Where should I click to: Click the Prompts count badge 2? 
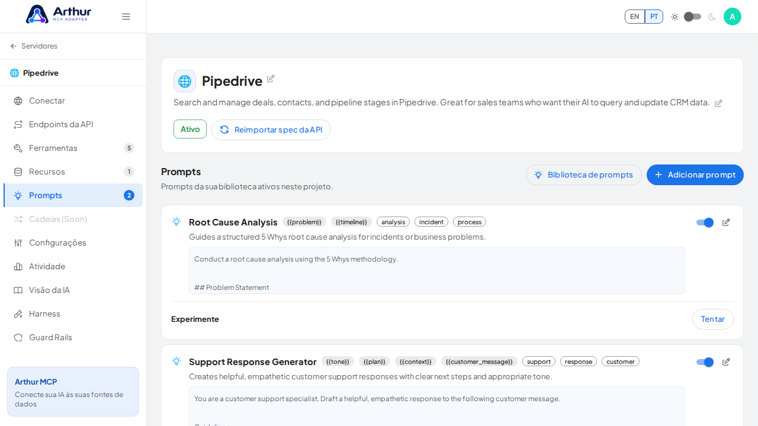coord(129,195)
